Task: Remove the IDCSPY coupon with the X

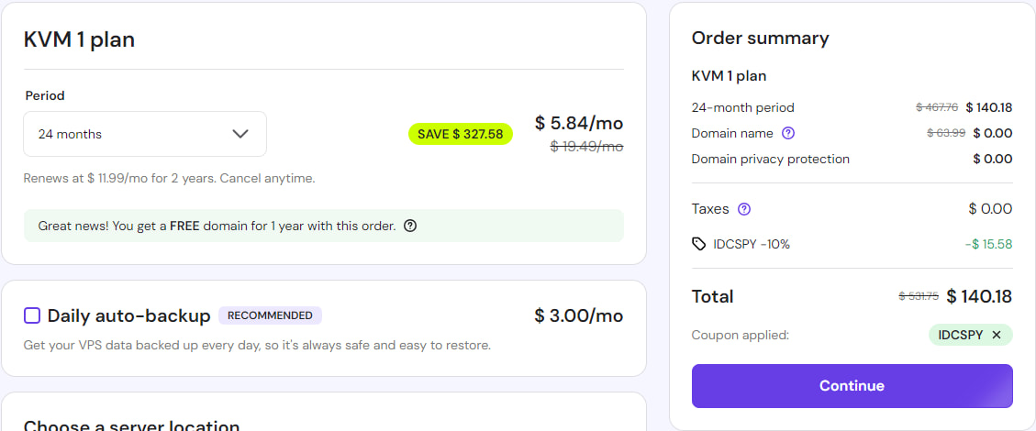Action: tap(997, 335)
